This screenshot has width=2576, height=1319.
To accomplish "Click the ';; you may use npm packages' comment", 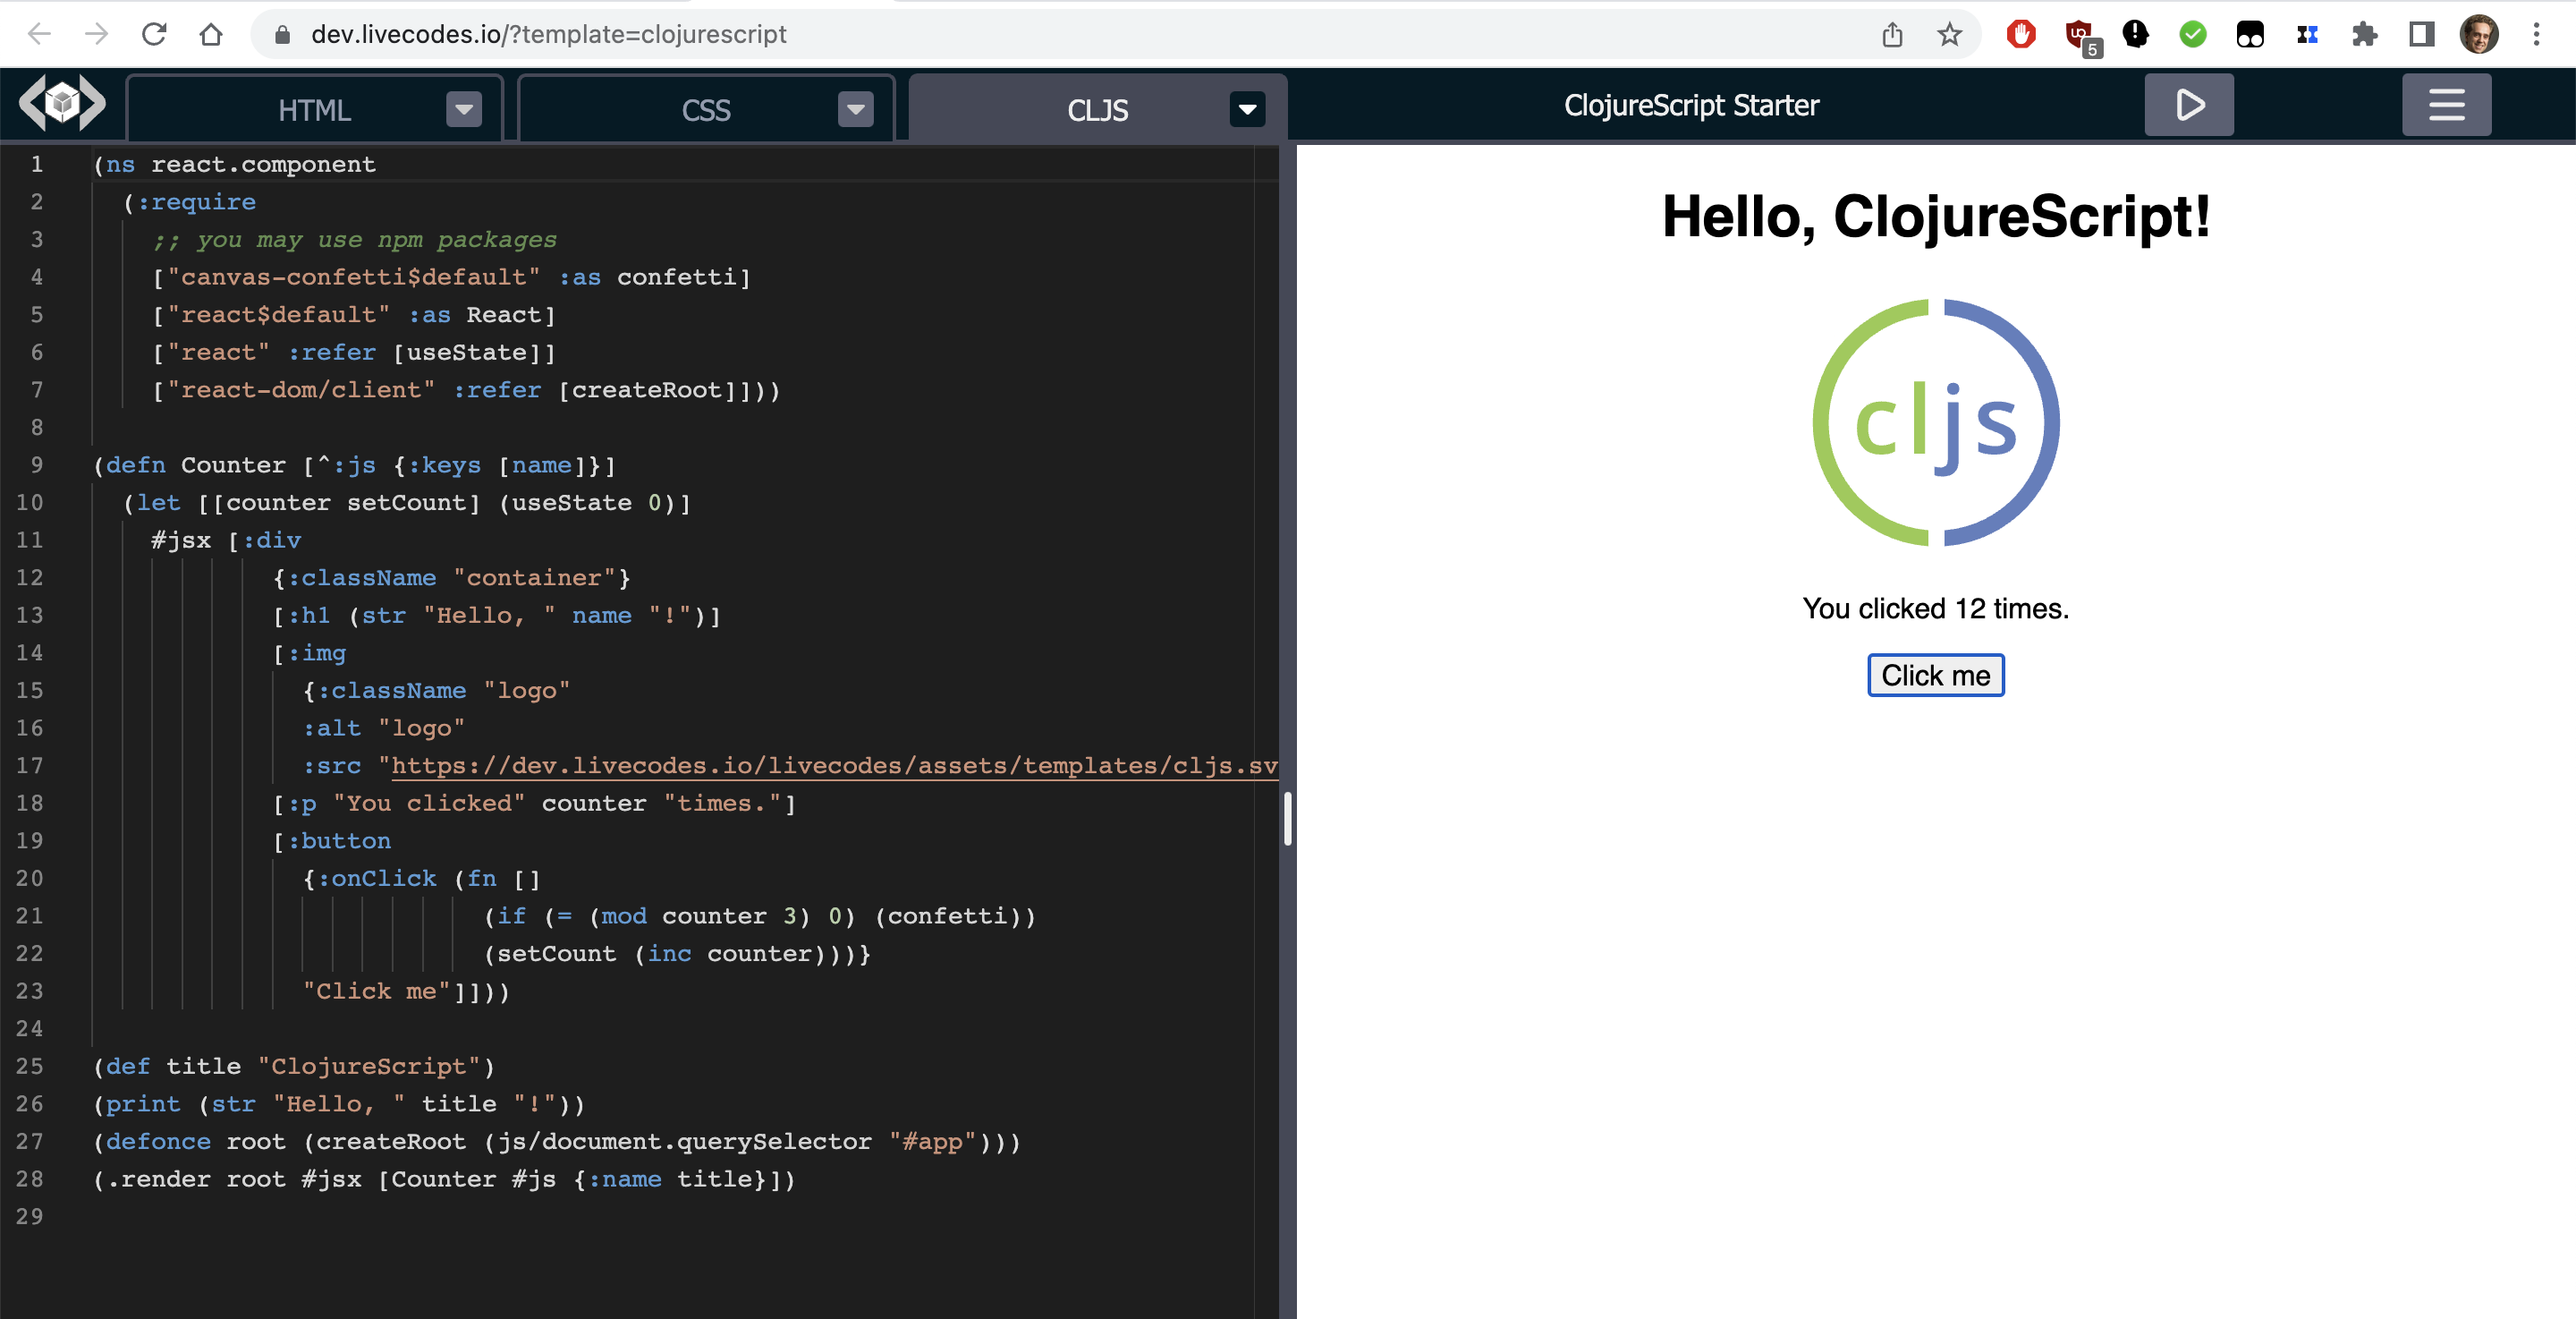I will click(354, 239).
